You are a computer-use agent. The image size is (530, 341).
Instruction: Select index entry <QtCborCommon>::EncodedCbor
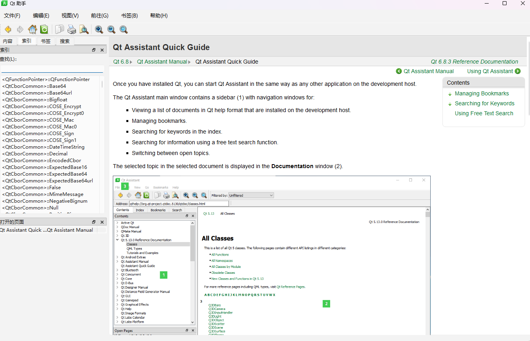[41, 161]
